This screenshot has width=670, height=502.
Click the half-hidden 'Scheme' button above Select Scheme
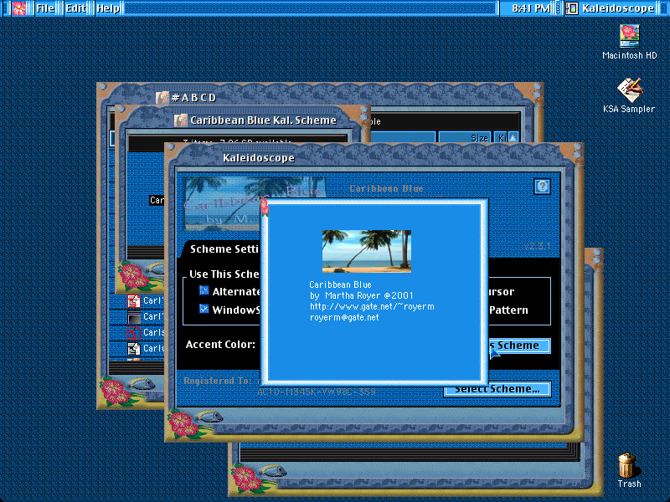(519, 346)
